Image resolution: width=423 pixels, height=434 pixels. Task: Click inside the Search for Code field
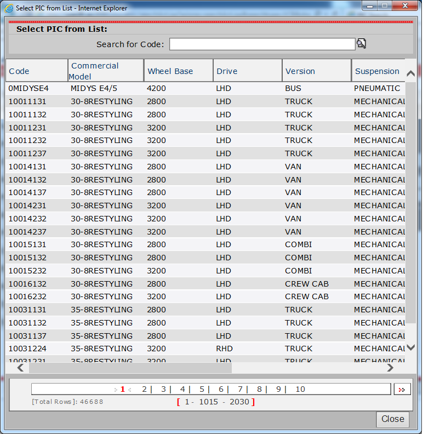pos(262,44)
